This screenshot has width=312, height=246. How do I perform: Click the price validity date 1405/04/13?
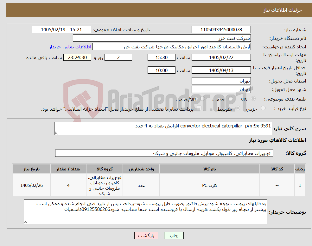coord(221,70)
